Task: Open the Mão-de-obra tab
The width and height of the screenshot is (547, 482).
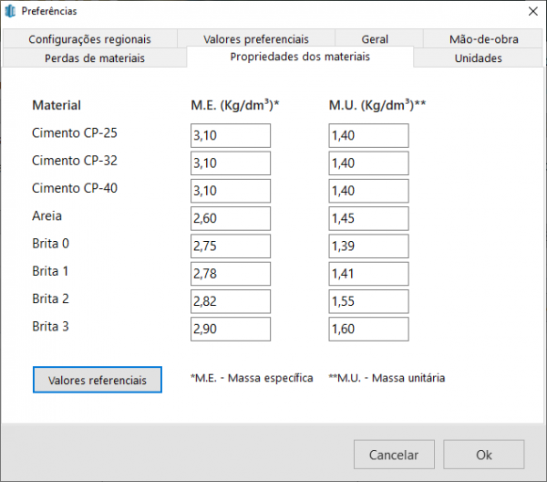Action: coord(482,39)
